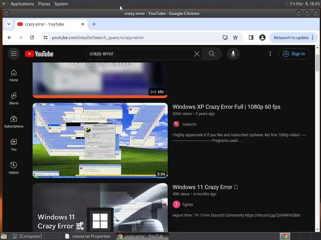Open the Chrome profile avatar
Image resolution: width=321 pixels, height=240 pixels.
262,37
